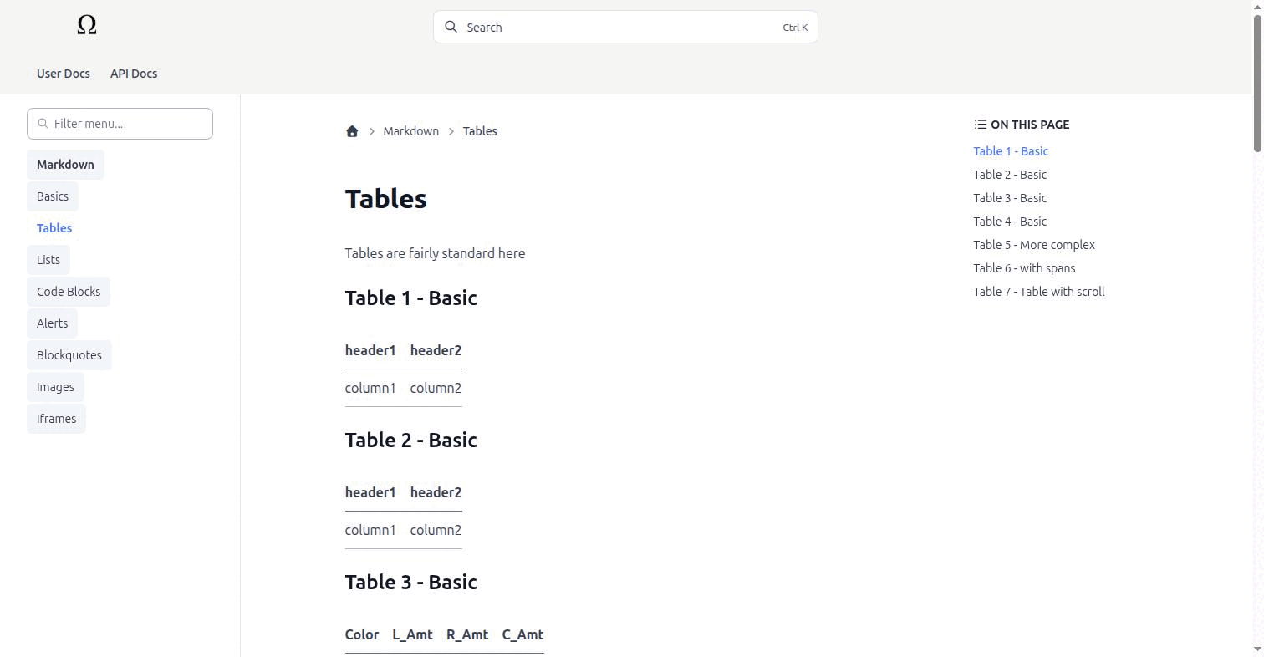Click the On This Page list icon
1264x657 pixels.
click(x=980, y=125)
